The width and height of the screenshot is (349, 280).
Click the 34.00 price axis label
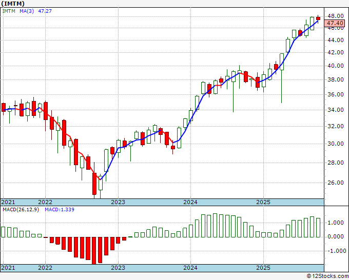coord(336,110)
